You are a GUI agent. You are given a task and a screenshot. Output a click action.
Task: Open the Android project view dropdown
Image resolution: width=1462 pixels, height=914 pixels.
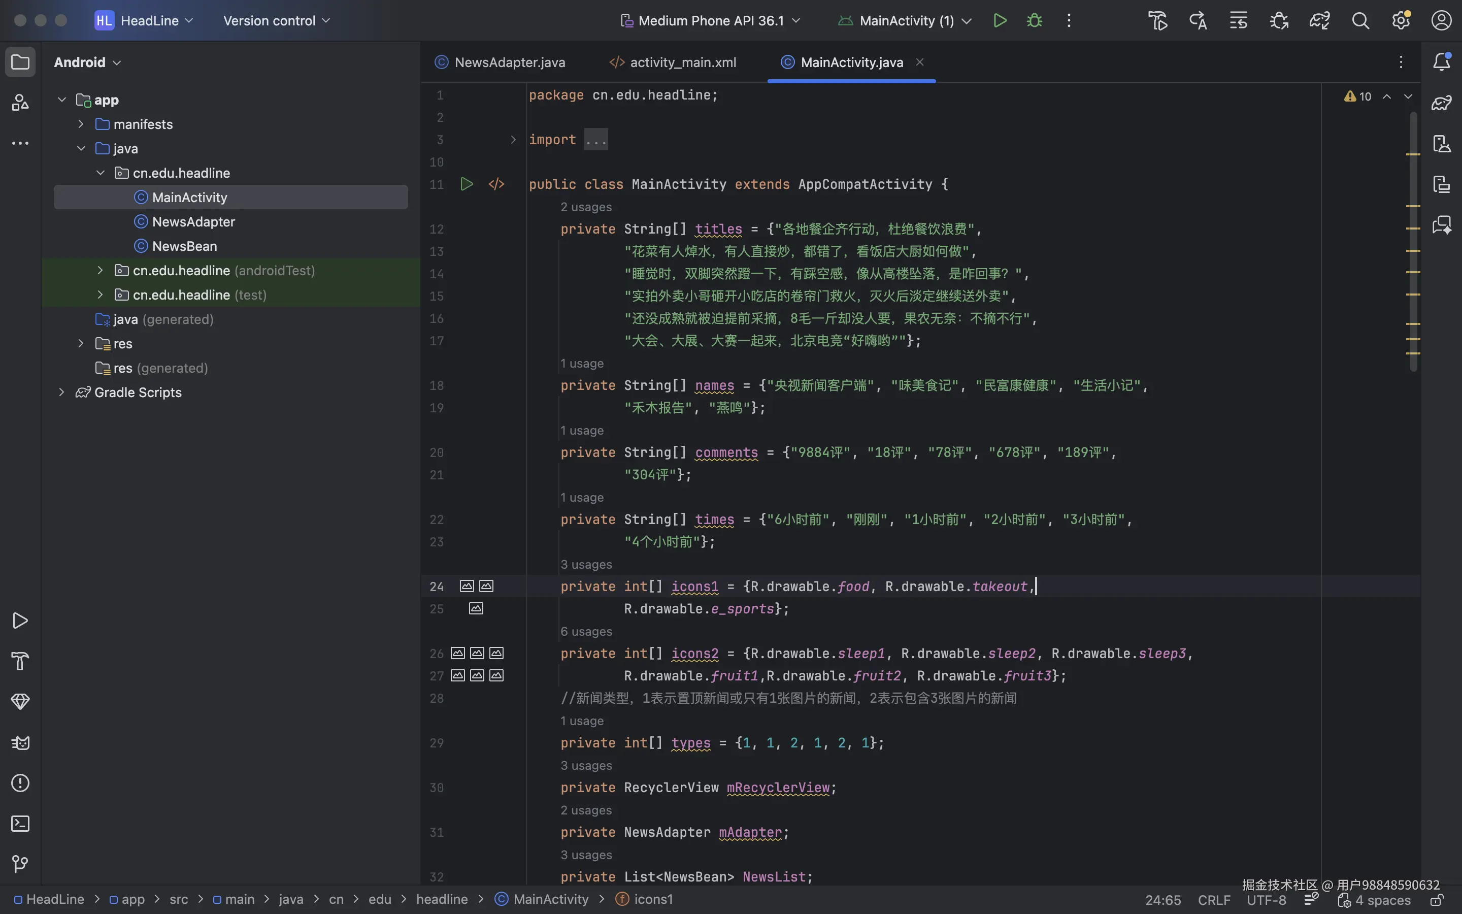pyautogui.click(x=88, y=62)
